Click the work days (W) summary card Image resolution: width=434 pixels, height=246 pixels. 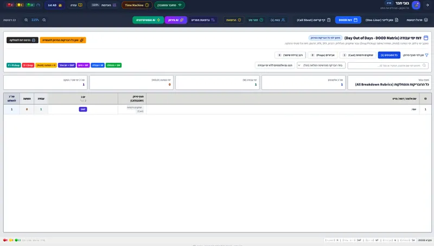click(x=218, y=82)
